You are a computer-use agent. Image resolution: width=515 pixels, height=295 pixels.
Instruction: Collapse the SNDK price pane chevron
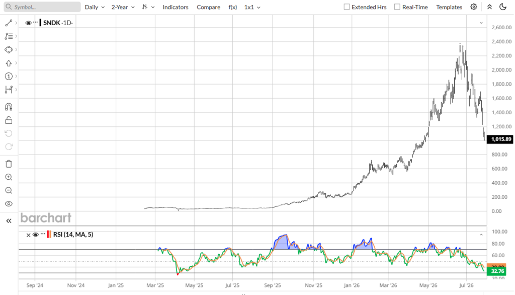click(481, 23)
